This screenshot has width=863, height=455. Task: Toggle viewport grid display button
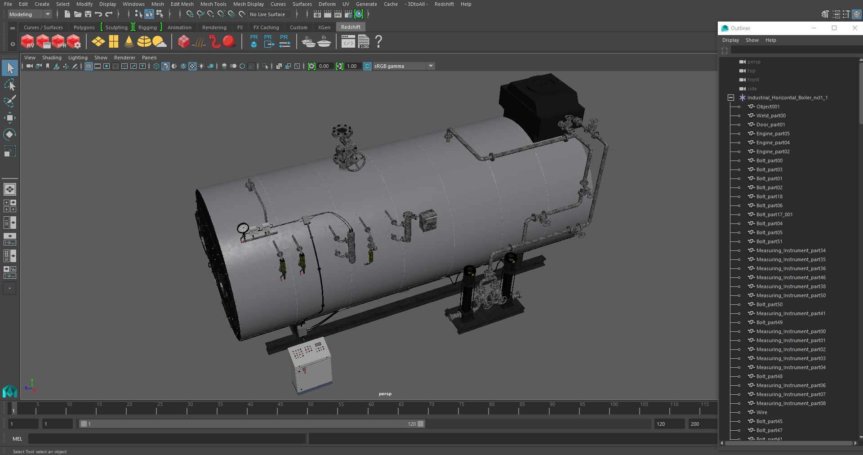coord(89,66)
